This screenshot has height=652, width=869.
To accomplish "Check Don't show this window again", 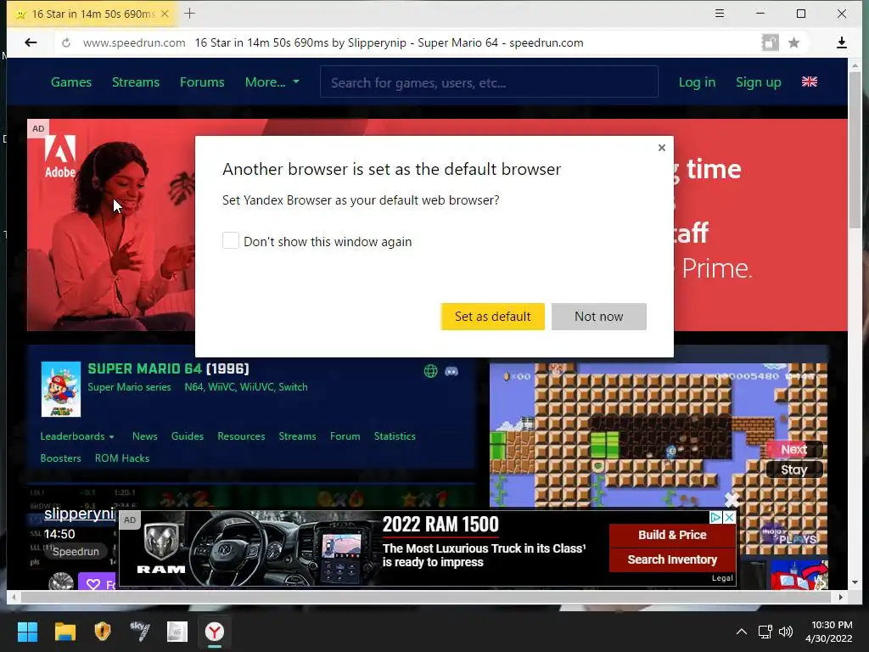I will click(231, 240).
